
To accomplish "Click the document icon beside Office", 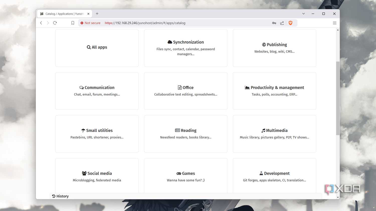I will pyautogui.click(x=180, y=87).
